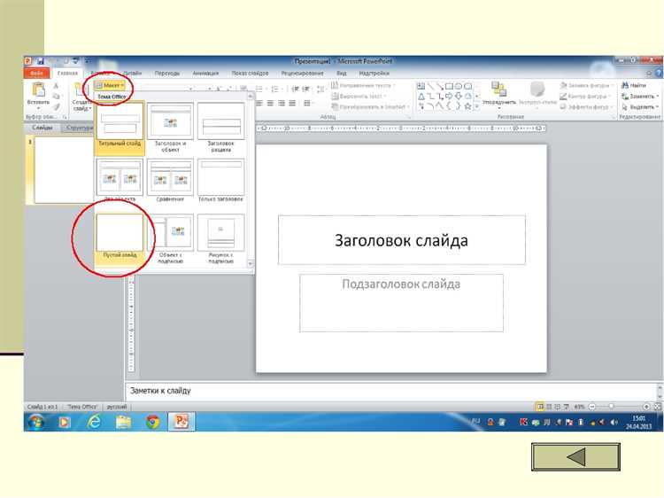Switch to Слайды tab in left pane

pos(42,128)
